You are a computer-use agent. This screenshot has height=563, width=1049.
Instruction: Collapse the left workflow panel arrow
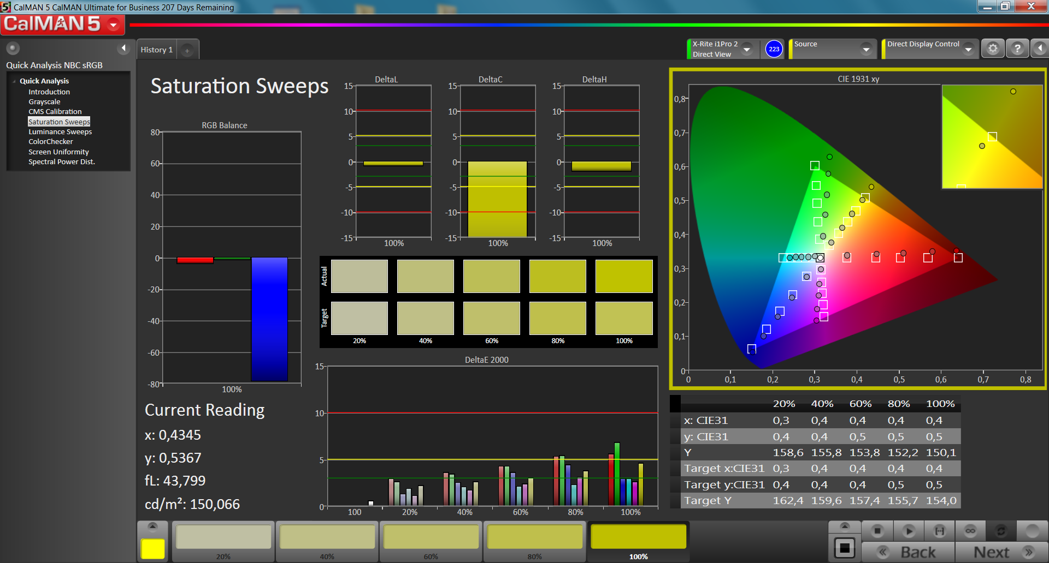coord(123,49)
